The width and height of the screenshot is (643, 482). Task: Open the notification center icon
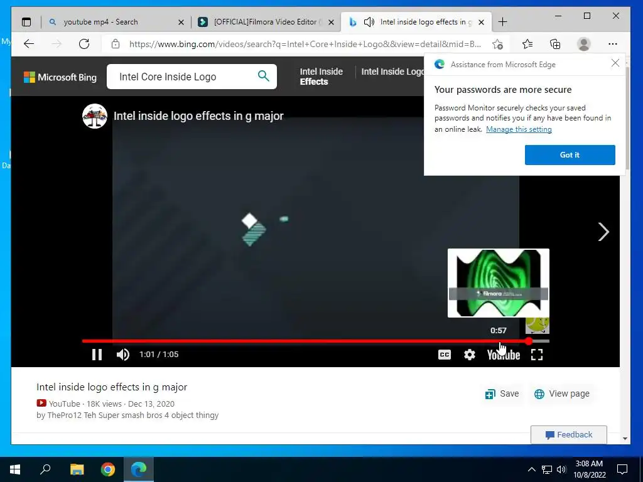pos(622,469)
